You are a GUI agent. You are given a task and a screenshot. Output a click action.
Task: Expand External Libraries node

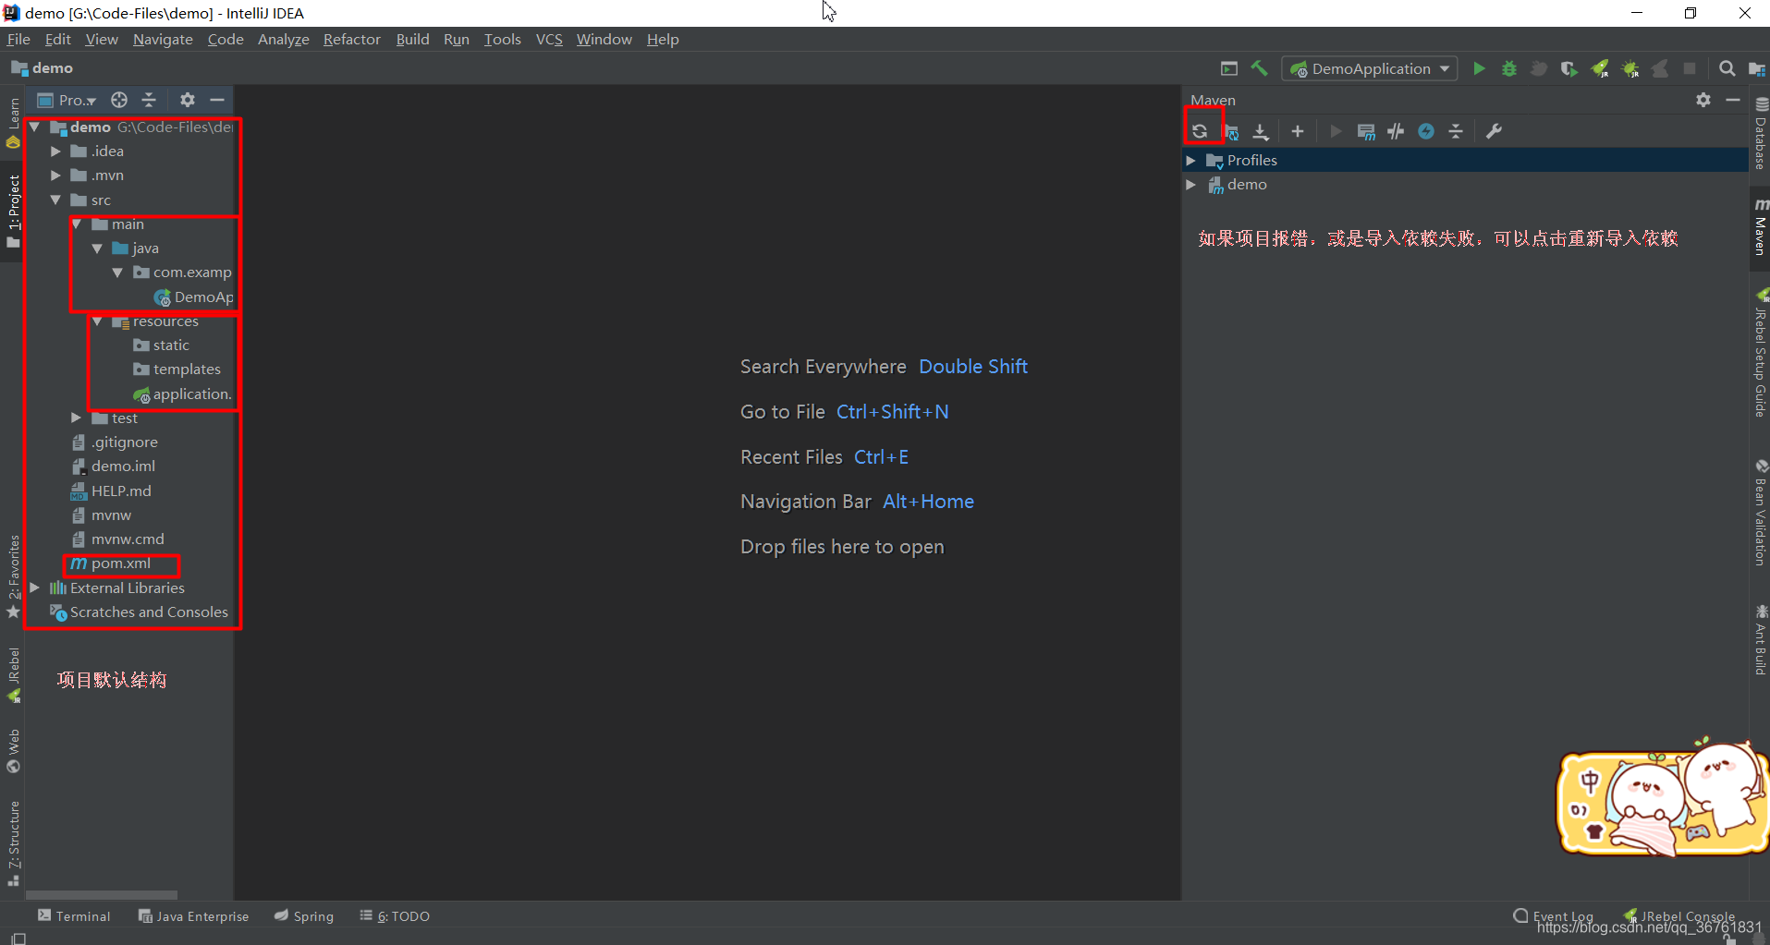(x=34, y=588)
